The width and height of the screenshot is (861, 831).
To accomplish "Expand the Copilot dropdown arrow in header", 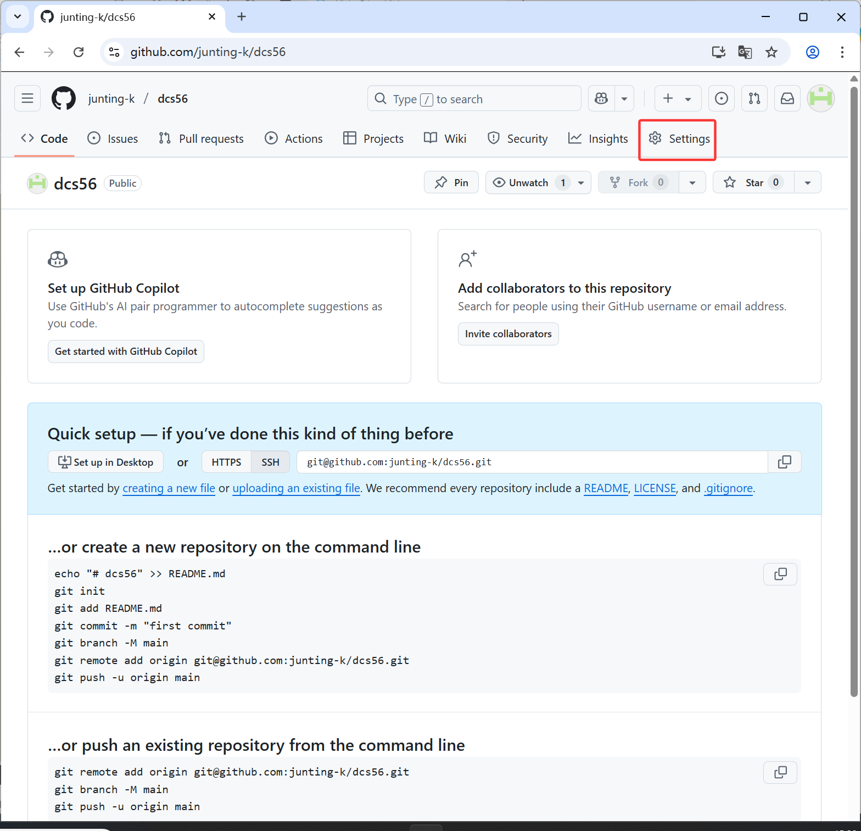I will (x=624, y=99).
